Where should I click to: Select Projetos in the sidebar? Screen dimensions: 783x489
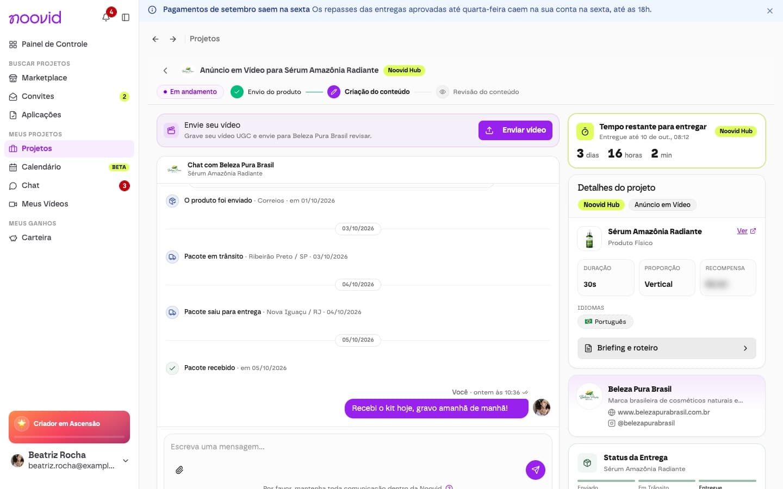tap(69, 148)
